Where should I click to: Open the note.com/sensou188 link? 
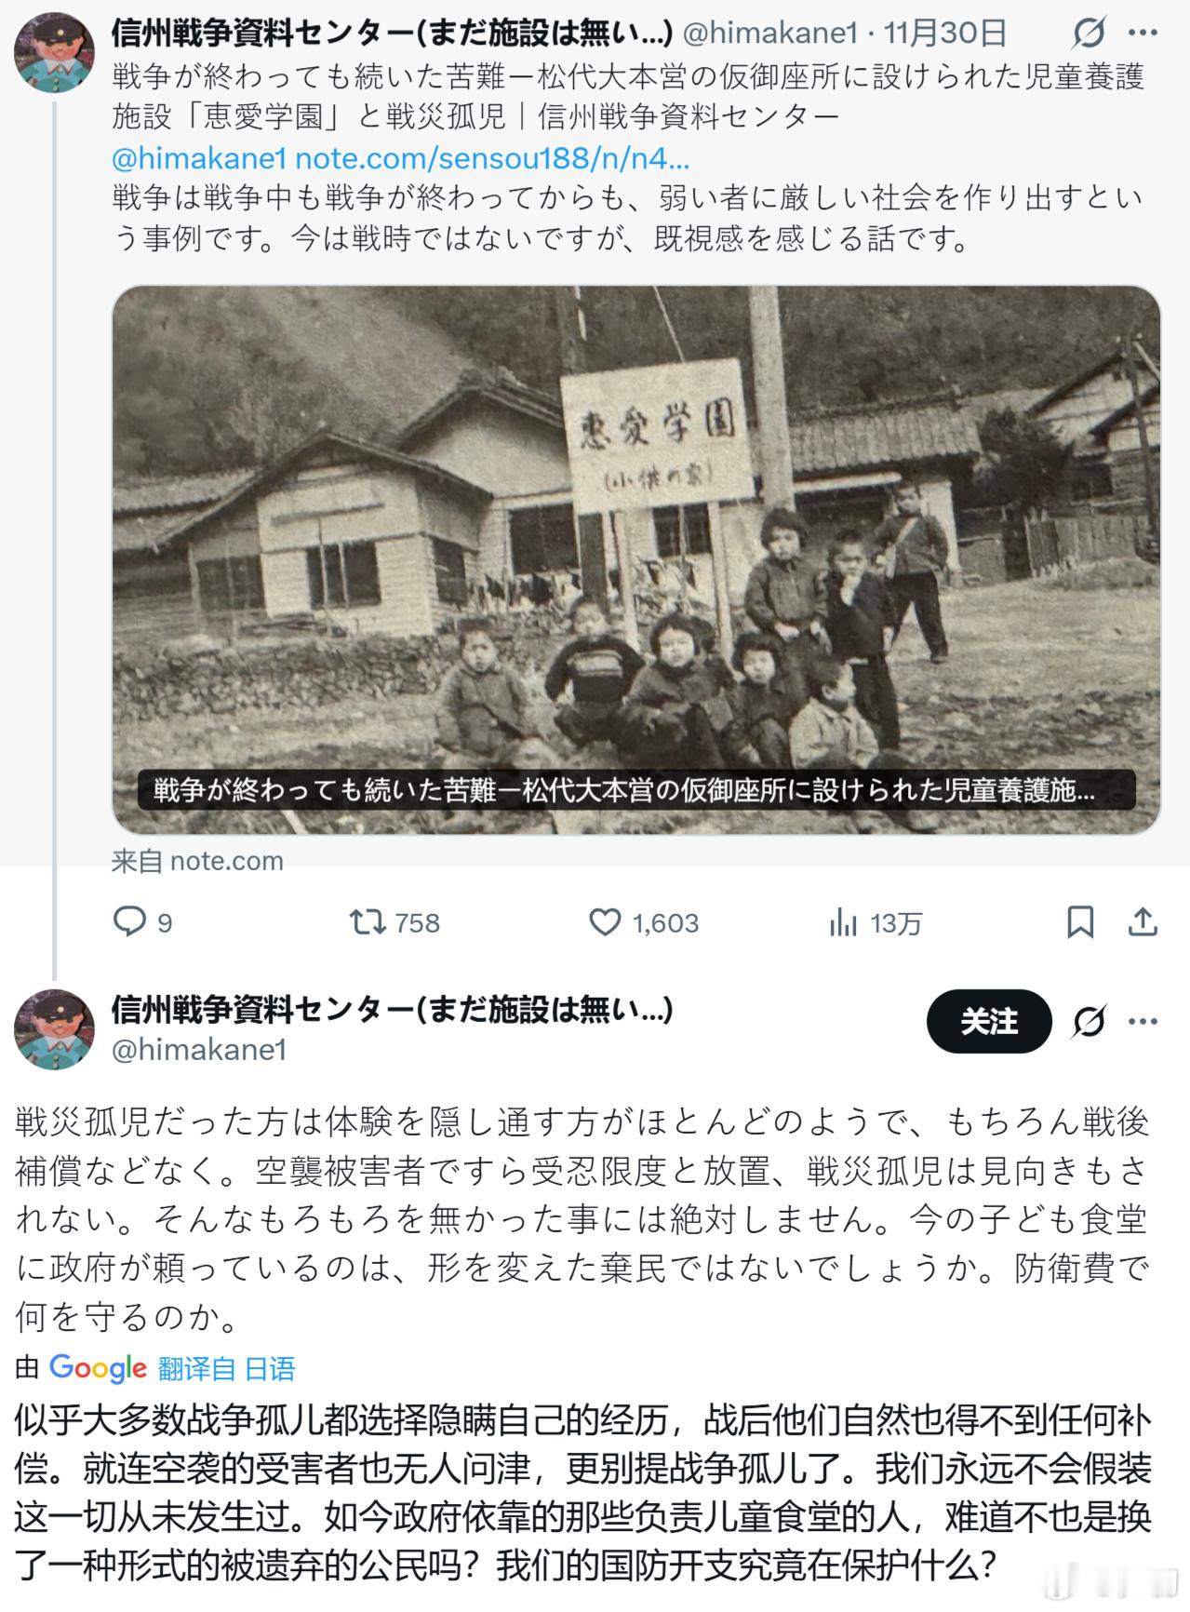click(492, 158)
